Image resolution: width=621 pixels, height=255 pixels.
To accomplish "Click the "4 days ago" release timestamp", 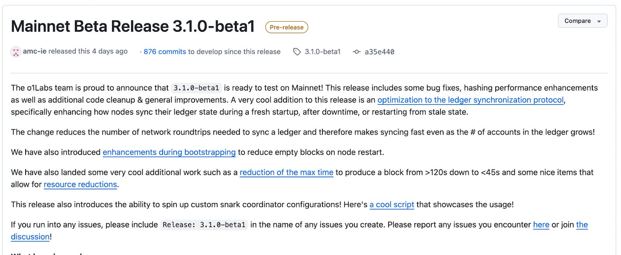I will click(x=110, y=51).
